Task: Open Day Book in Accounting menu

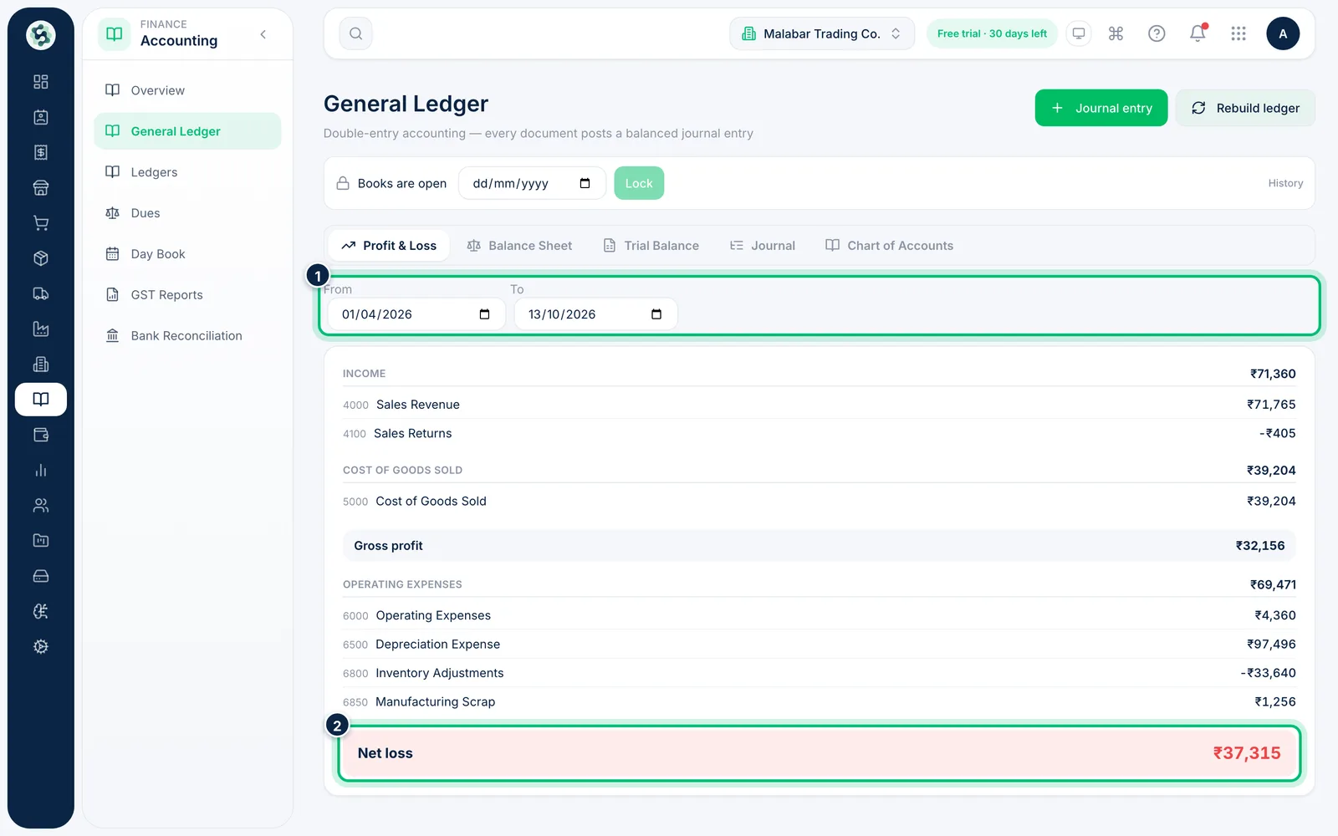Action: pos(187,254)
